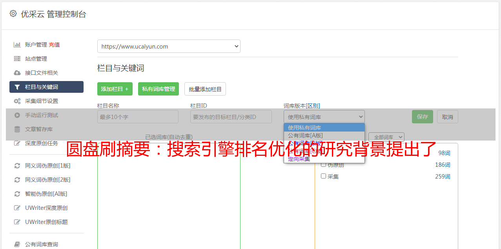Image resolution: width=501 pixels, height=249 pixels.
Task: Click the 私有词库管理 button
Action: click(158, 89)
